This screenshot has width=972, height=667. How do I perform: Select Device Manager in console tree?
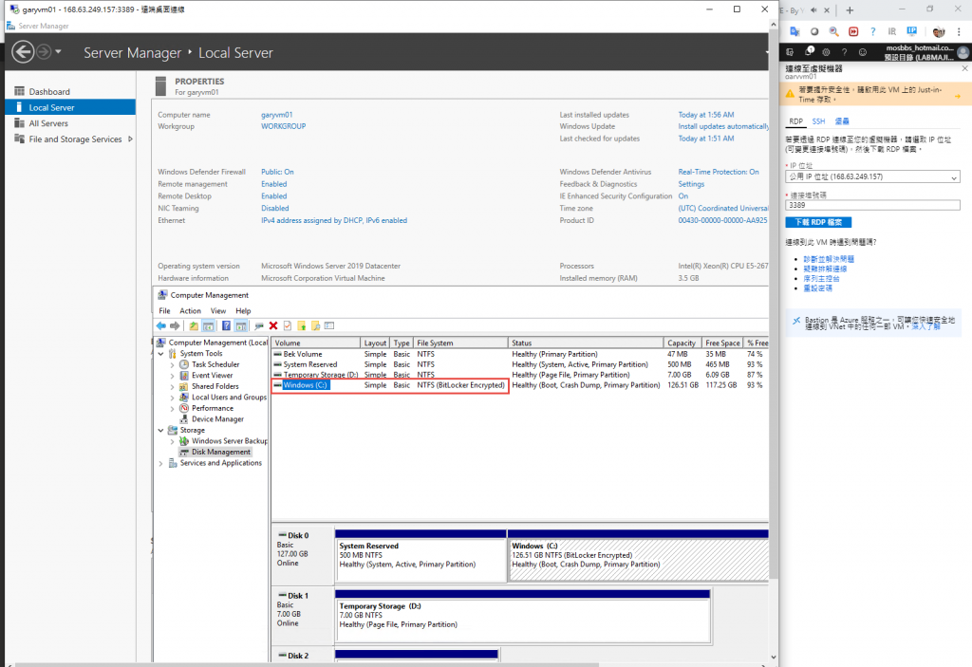pos(217,419)
